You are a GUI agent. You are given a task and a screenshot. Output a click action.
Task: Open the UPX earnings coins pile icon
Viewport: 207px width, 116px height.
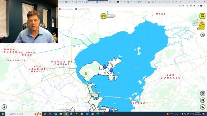point(202,24)
